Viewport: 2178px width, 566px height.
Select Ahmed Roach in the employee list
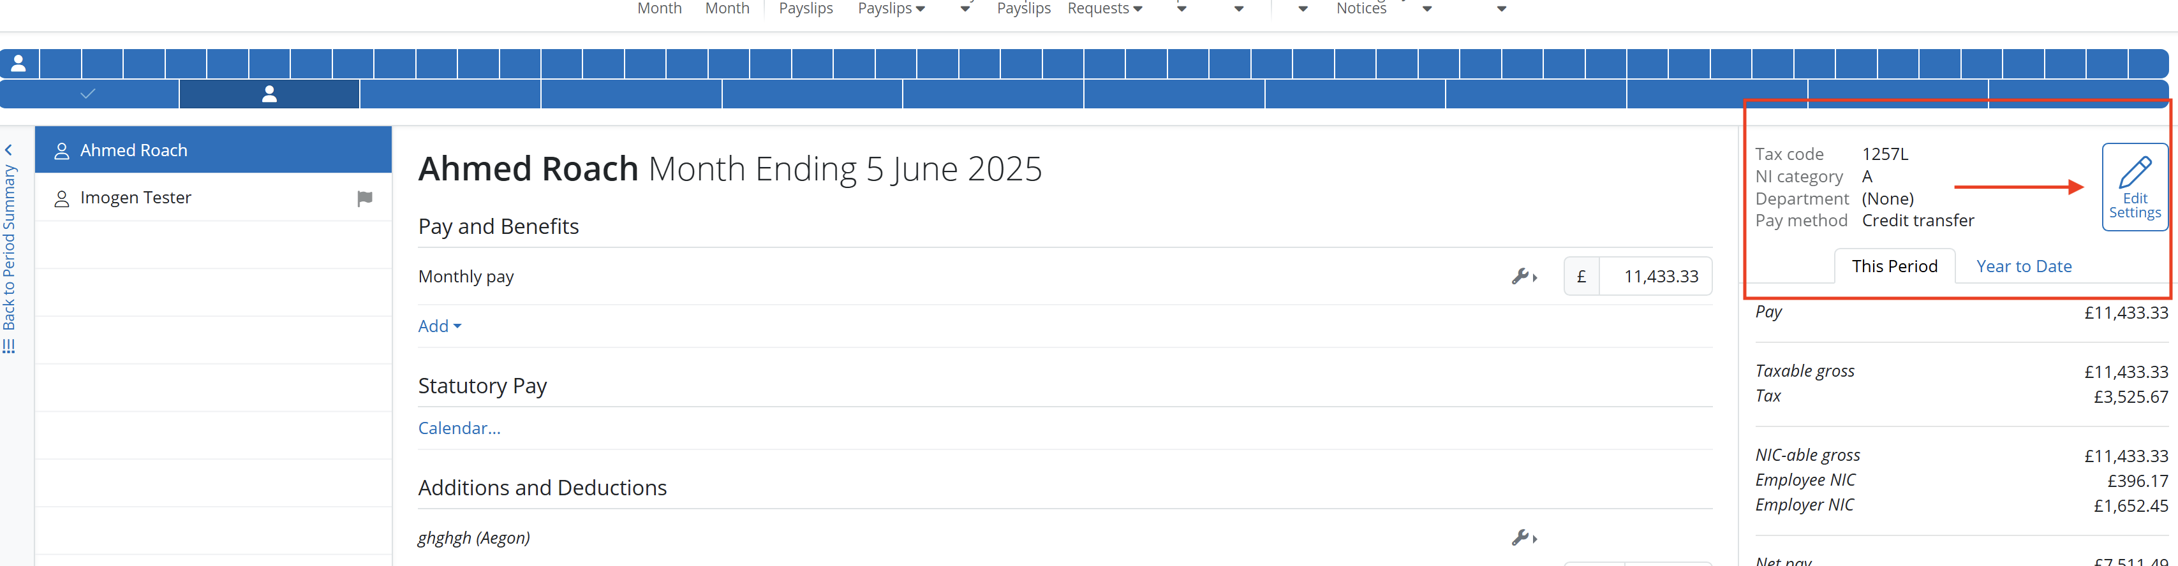click(213, 150)
